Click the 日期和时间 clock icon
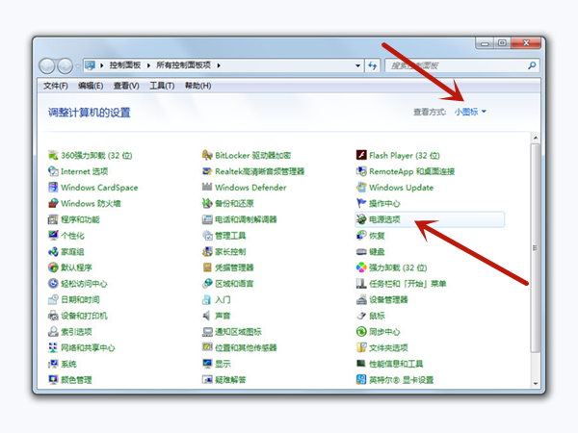Image resolution: width=578 pixels, height=433 pixels. pos(53,299)
